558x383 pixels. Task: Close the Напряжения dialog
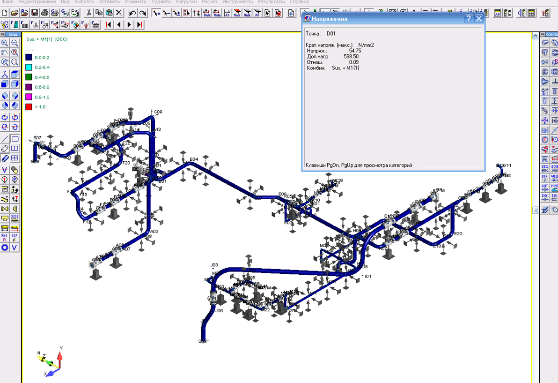pyautogui.click(x=479, y=19)
